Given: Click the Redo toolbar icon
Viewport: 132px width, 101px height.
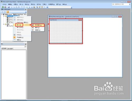Looking at the screenshot, I should click(x=24, y=7).
